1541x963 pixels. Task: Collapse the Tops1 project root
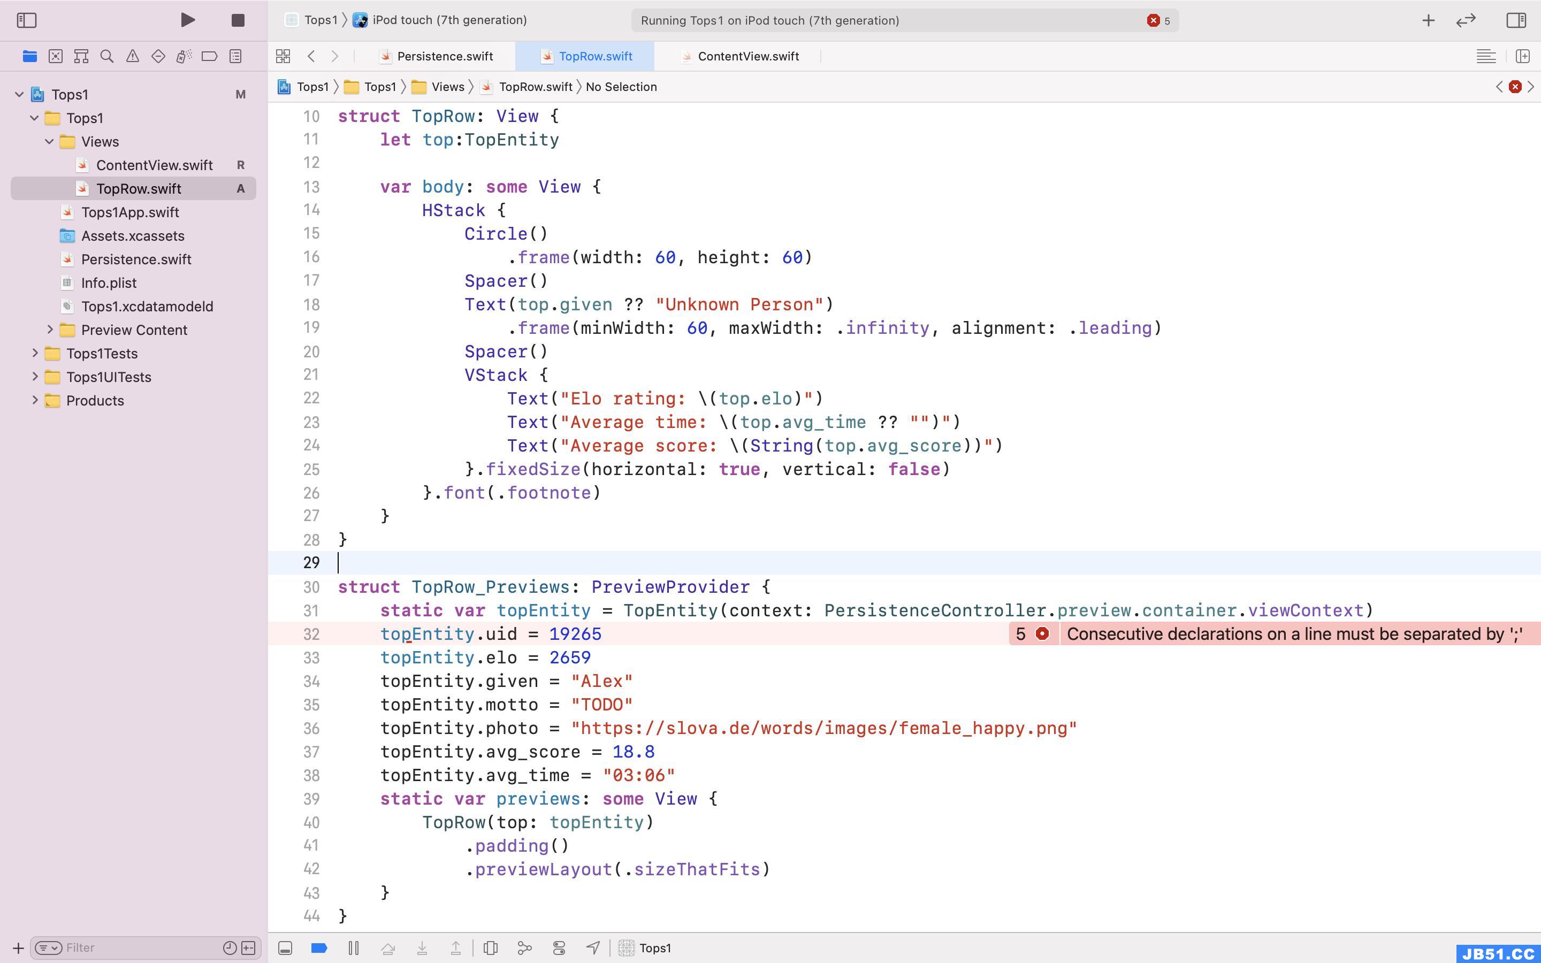19,94
